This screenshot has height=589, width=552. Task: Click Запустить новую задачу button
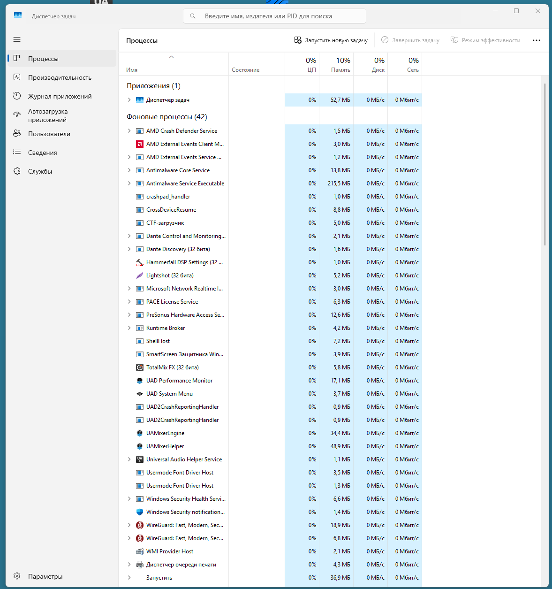pos(331,40)
